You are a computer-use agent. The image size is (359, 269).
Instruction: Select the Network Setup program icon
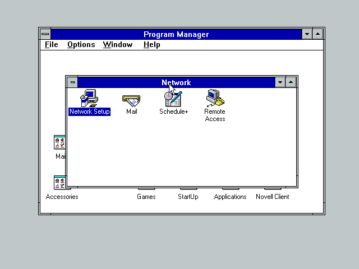89,98
